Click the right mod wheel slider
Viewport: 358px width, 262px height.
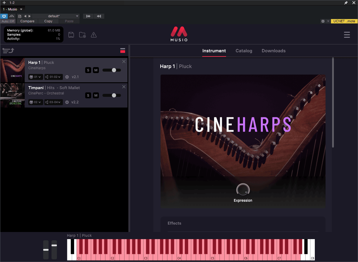[54, 250]
